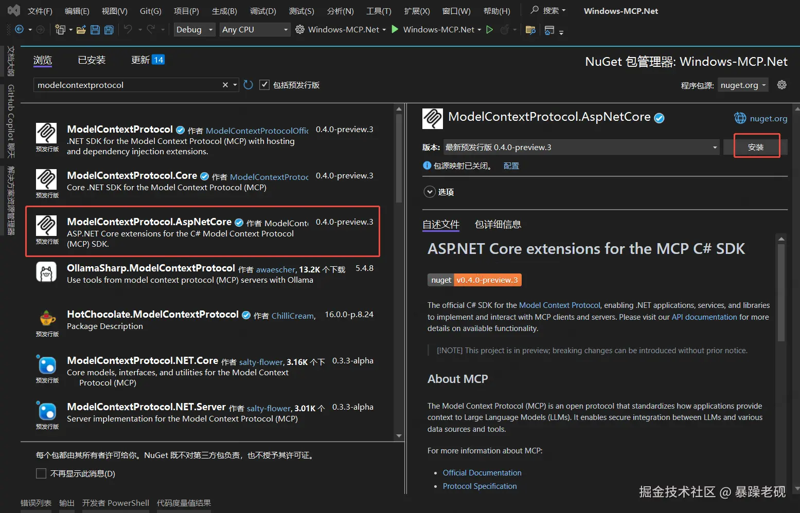Screen dimensions: 800x513
Task: Click the redo icon in toolbar
Action: 151,29
